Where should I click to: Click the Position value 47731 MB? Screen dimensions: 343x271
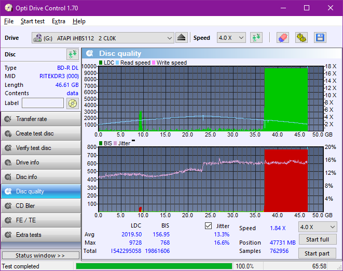click(x=283, y=243)
